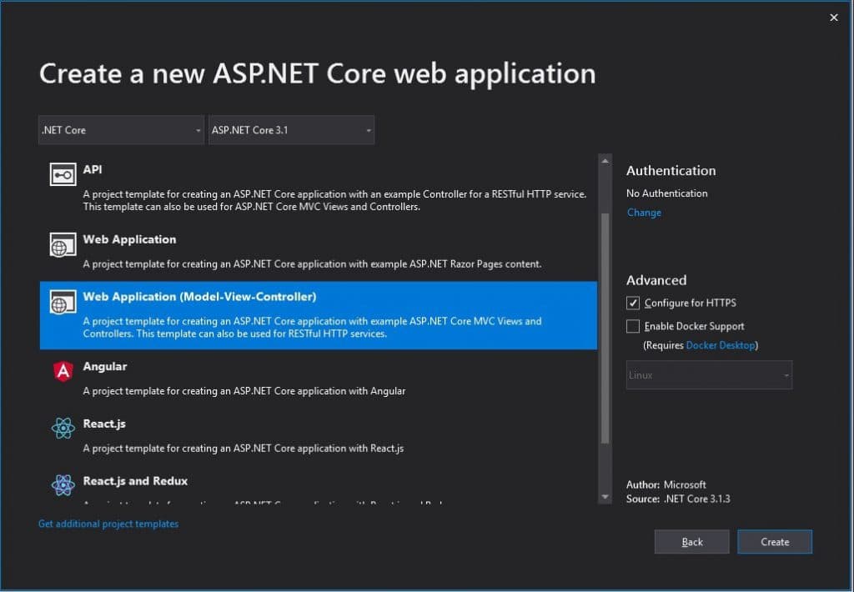Viewport: 854px width, 592px height.
Task: Close the dialog with the X
Action: [833, 18]
